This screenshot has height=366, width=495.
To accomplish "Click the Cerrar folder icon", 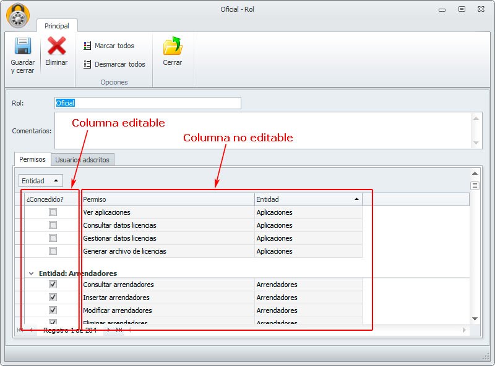I will tap(173, 46).
